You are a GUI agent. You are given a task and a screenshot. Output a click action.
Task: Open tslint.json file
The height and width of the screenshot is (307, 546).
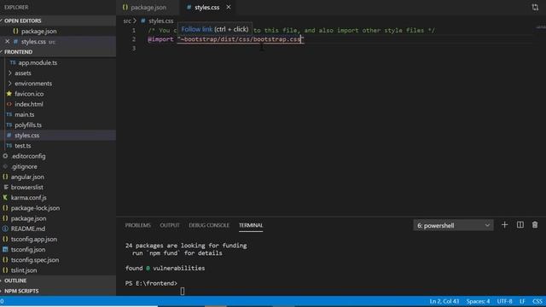(24, 270)
